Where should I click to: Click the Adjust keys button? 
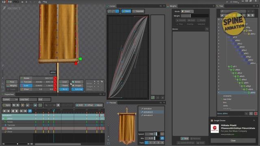(98, 105)
